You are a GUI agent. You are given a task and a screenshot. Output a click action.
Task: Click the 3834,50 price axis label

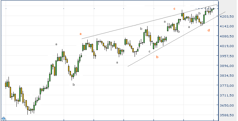pyautogui.click(x=227, y=76)
